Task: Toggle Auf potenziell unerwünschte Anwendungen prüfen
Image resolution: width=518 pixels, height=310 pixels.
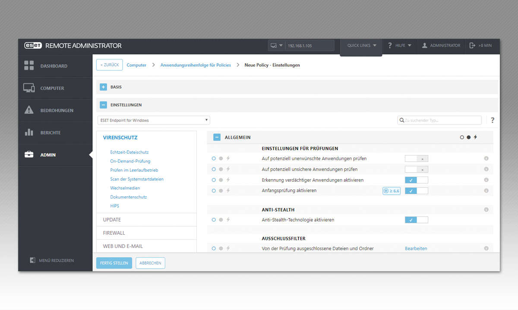Action: 416,158
